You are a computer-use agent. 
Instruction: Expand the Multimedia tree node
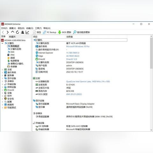tap(2, 81)
